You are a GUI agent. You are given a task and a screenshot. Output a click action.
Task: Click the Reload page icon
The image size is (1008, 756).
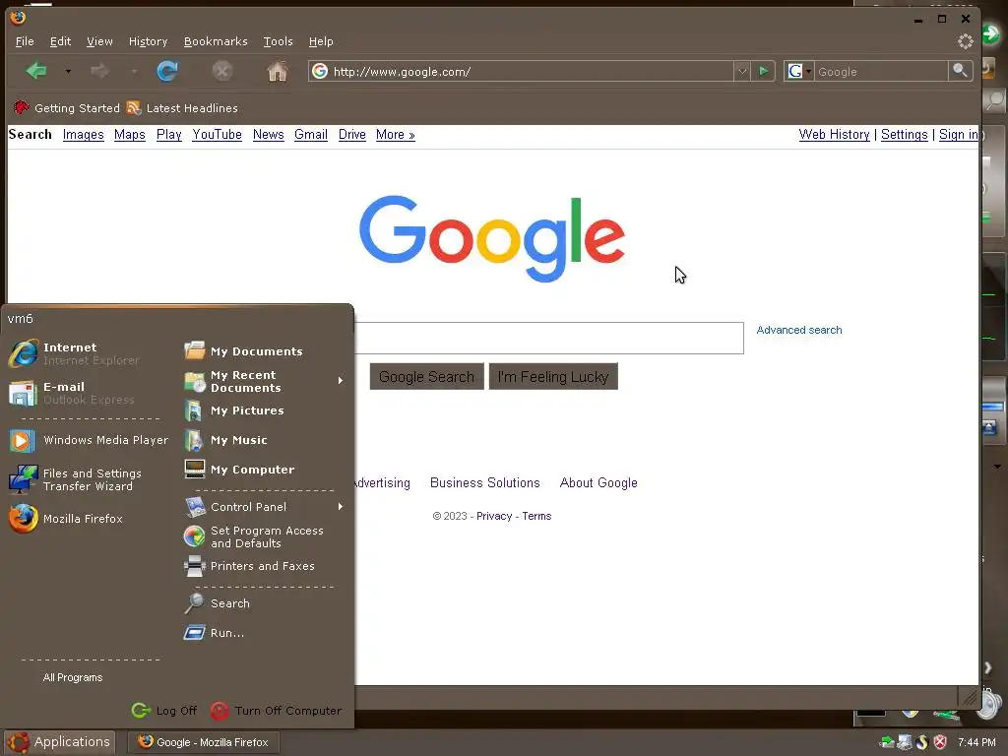[x=167, y=71]
